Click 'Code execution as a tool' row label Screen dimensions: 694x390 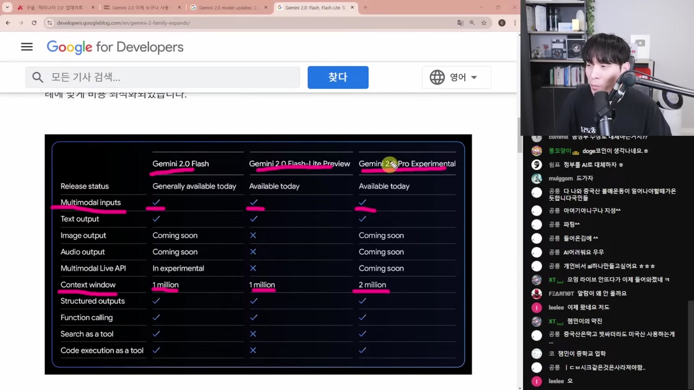(x=102, y=350)
